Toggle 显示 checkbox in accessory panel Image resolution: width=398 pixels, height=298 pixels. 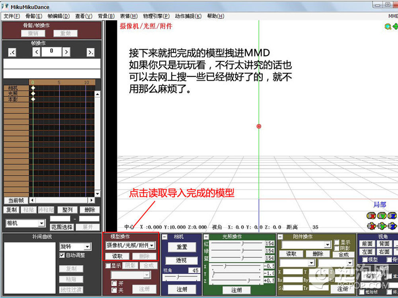(337, 242)
